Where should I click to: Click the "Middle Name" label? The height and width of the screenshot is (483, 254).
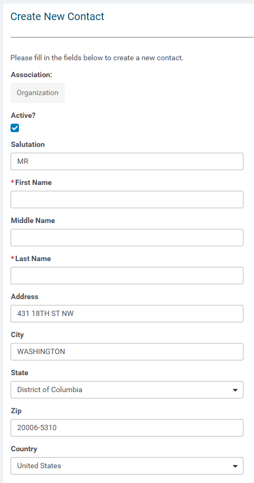33,220
